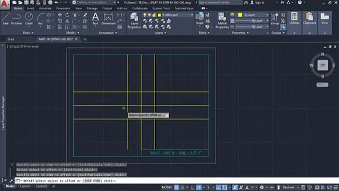Image resolution: width=339 pixels, height=191 pixels.
Task: Toggle the layer lock icon in Layers panel
Action: coord(154,15)
